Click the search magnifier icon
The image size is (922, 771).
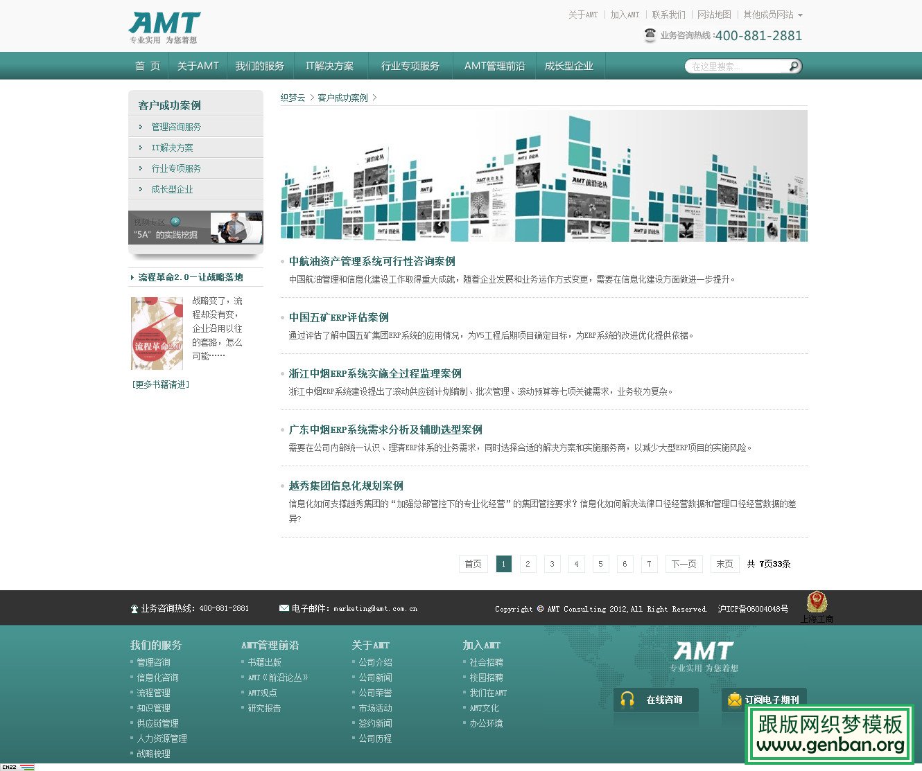794,66
